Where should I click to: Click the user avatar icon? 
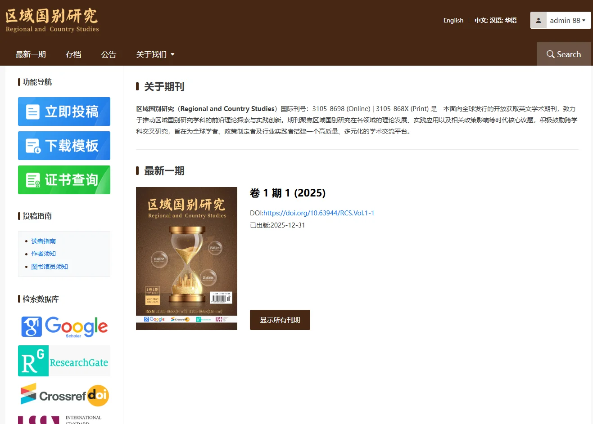pyautogui.click(x=539, y=20)
